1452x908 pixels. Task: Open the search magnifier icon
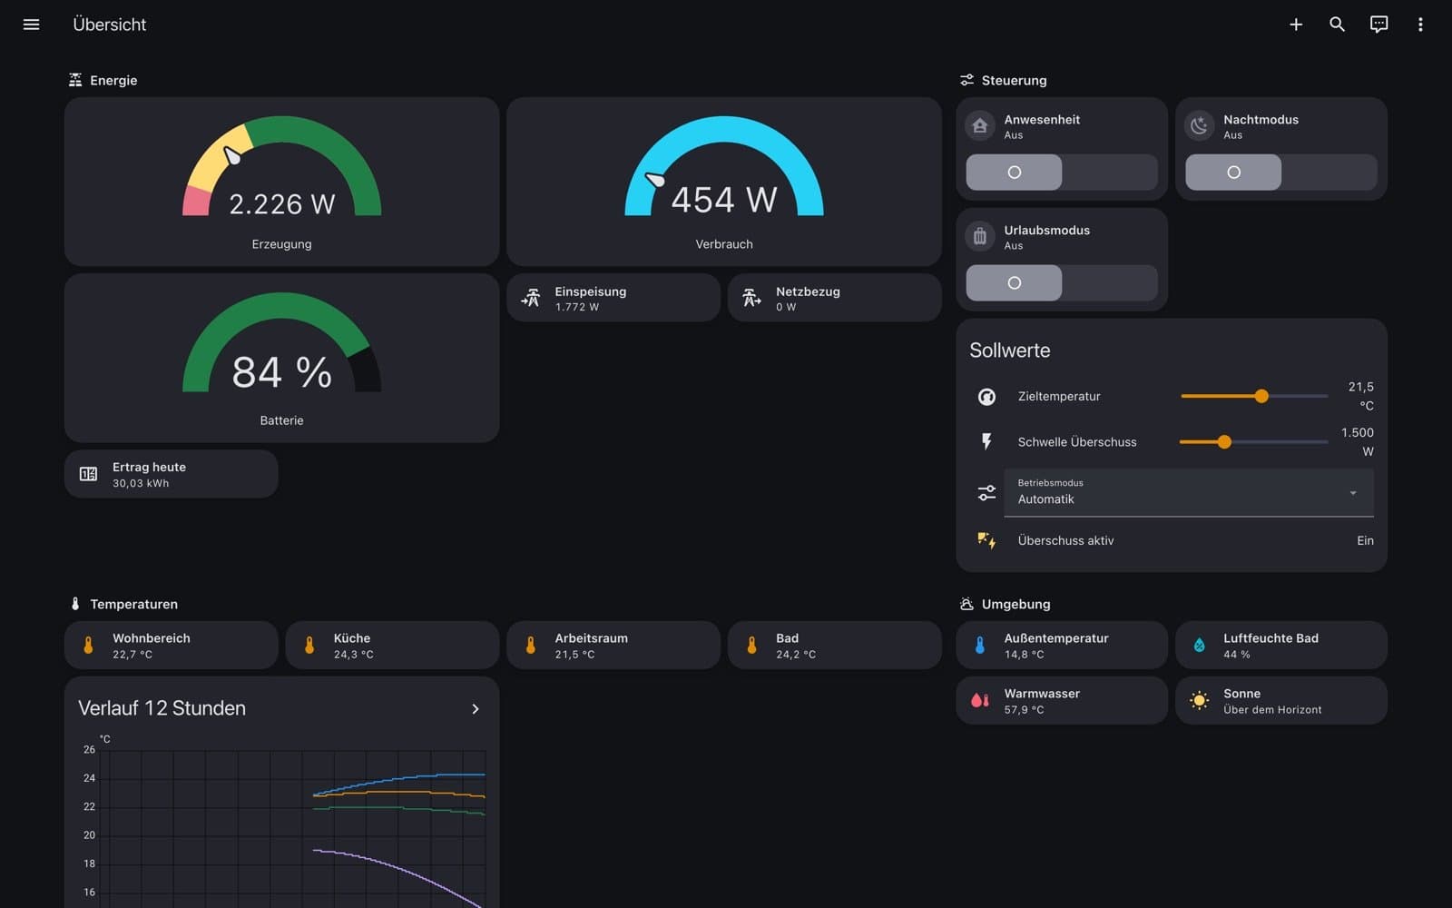(1337, 25)
